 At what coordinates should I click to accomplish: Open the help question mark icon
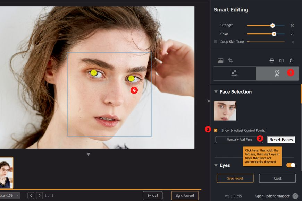tap(295, 196)
